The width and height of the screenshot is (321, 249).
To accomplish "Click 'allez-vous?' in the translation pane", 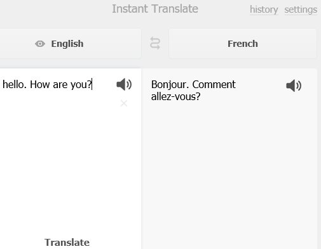I will coord(175,96).
